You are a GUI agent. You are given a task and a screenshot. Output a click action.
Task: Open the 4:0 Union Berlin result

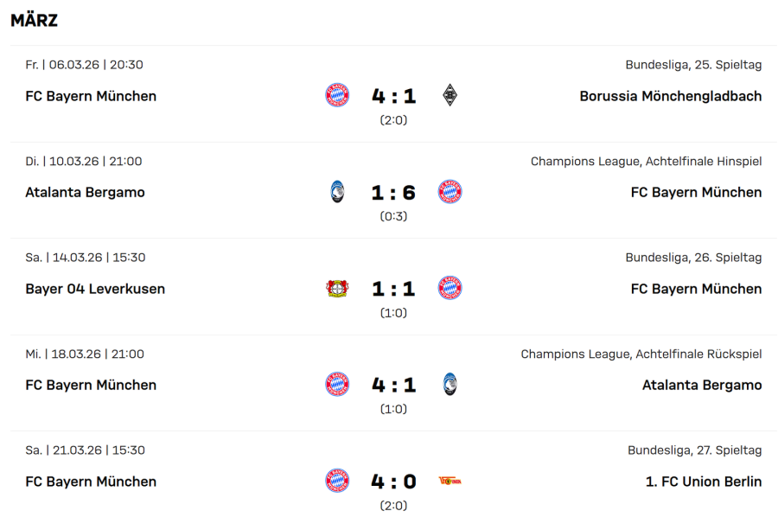393,482
